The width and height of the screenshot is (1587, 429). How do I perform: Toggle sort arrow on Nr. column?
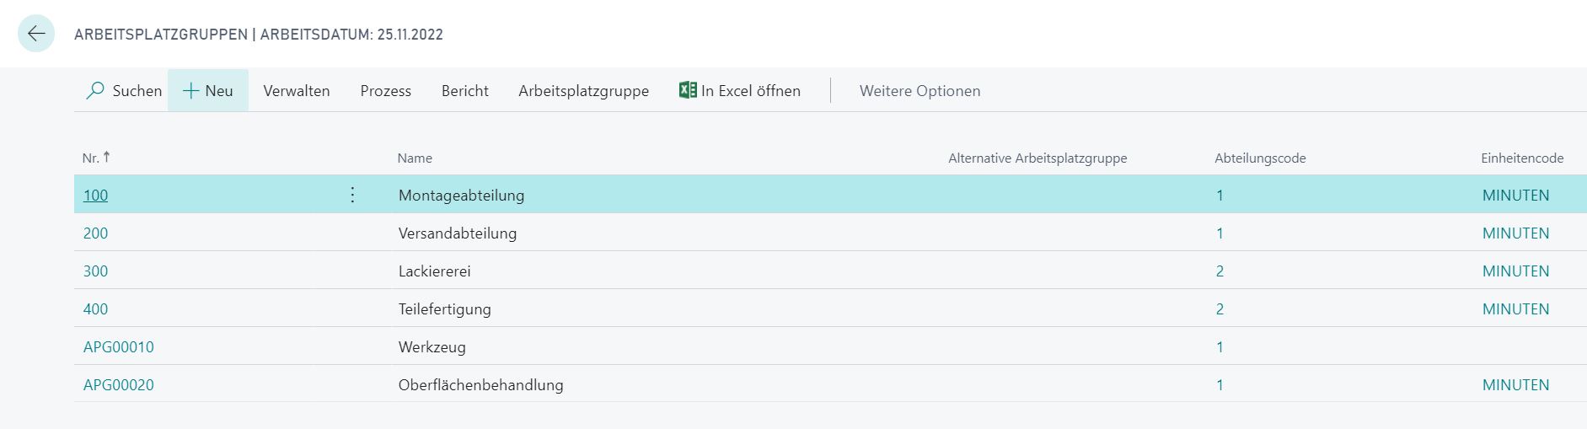point(106,157)
